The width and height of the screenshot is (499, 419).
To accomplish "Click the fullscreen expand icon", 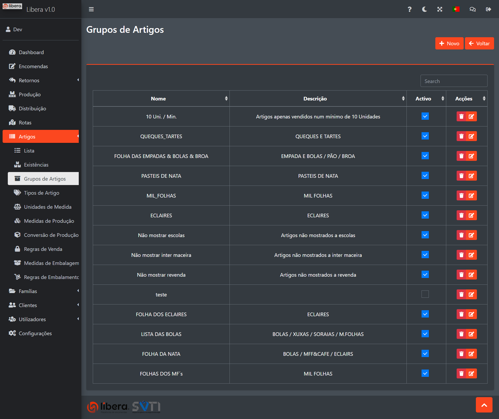I will [x=440, y=9].
